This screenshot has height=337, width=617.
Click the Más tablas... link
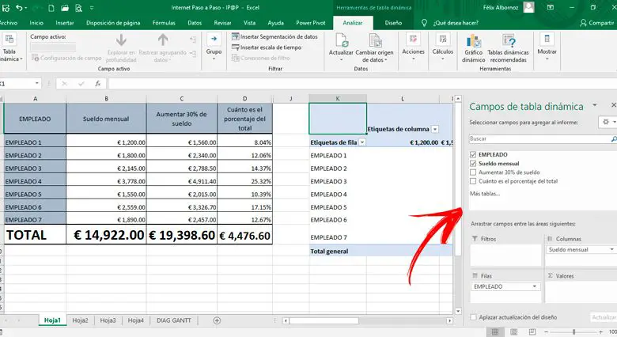(485, 193)
